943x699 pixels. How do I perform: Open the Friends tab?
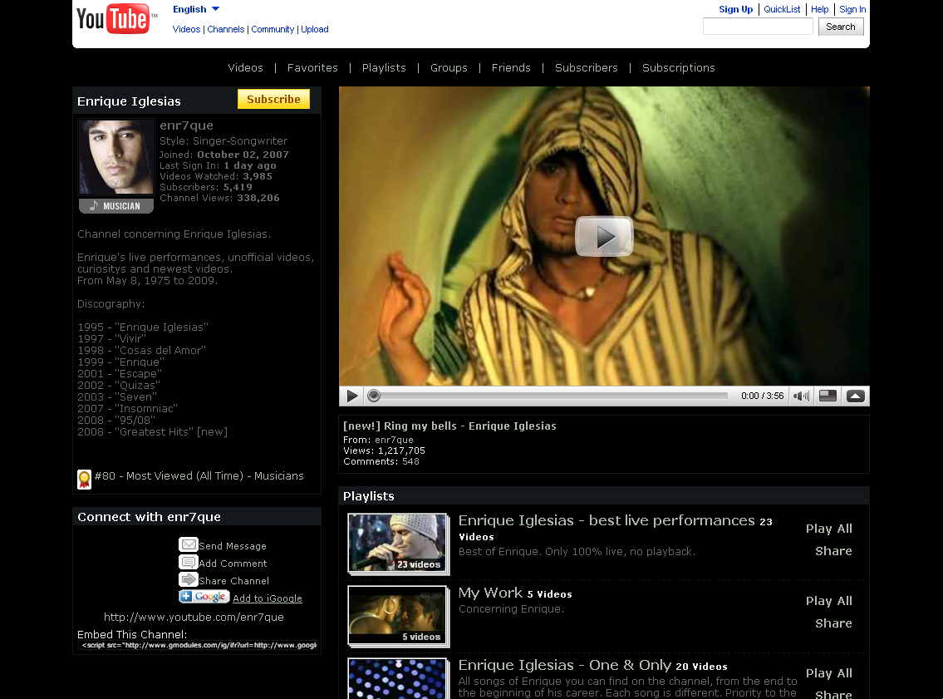(511, 68)
